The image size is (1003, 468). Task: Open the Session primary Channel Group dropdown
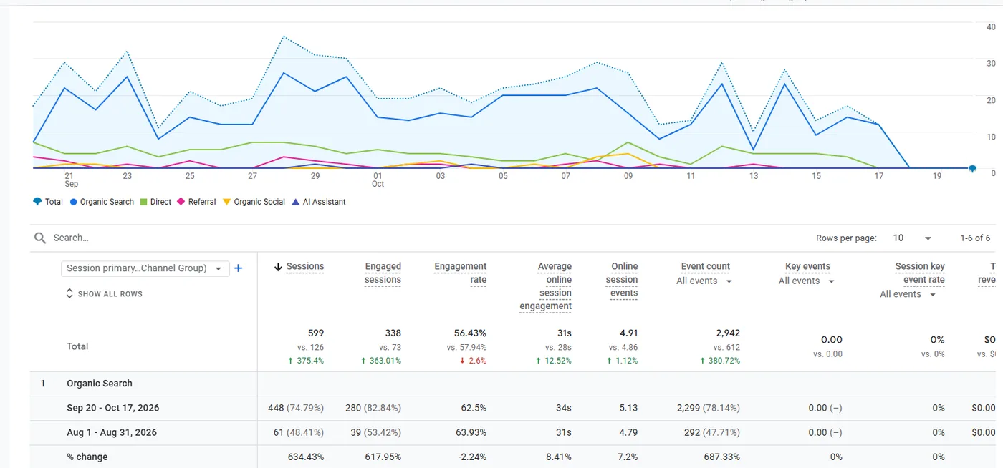tap(145, 268)
